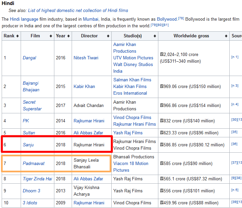242x208 pixels.
Task: Open Viacom 18 Motion Pictures link
Action: point(131,167)
